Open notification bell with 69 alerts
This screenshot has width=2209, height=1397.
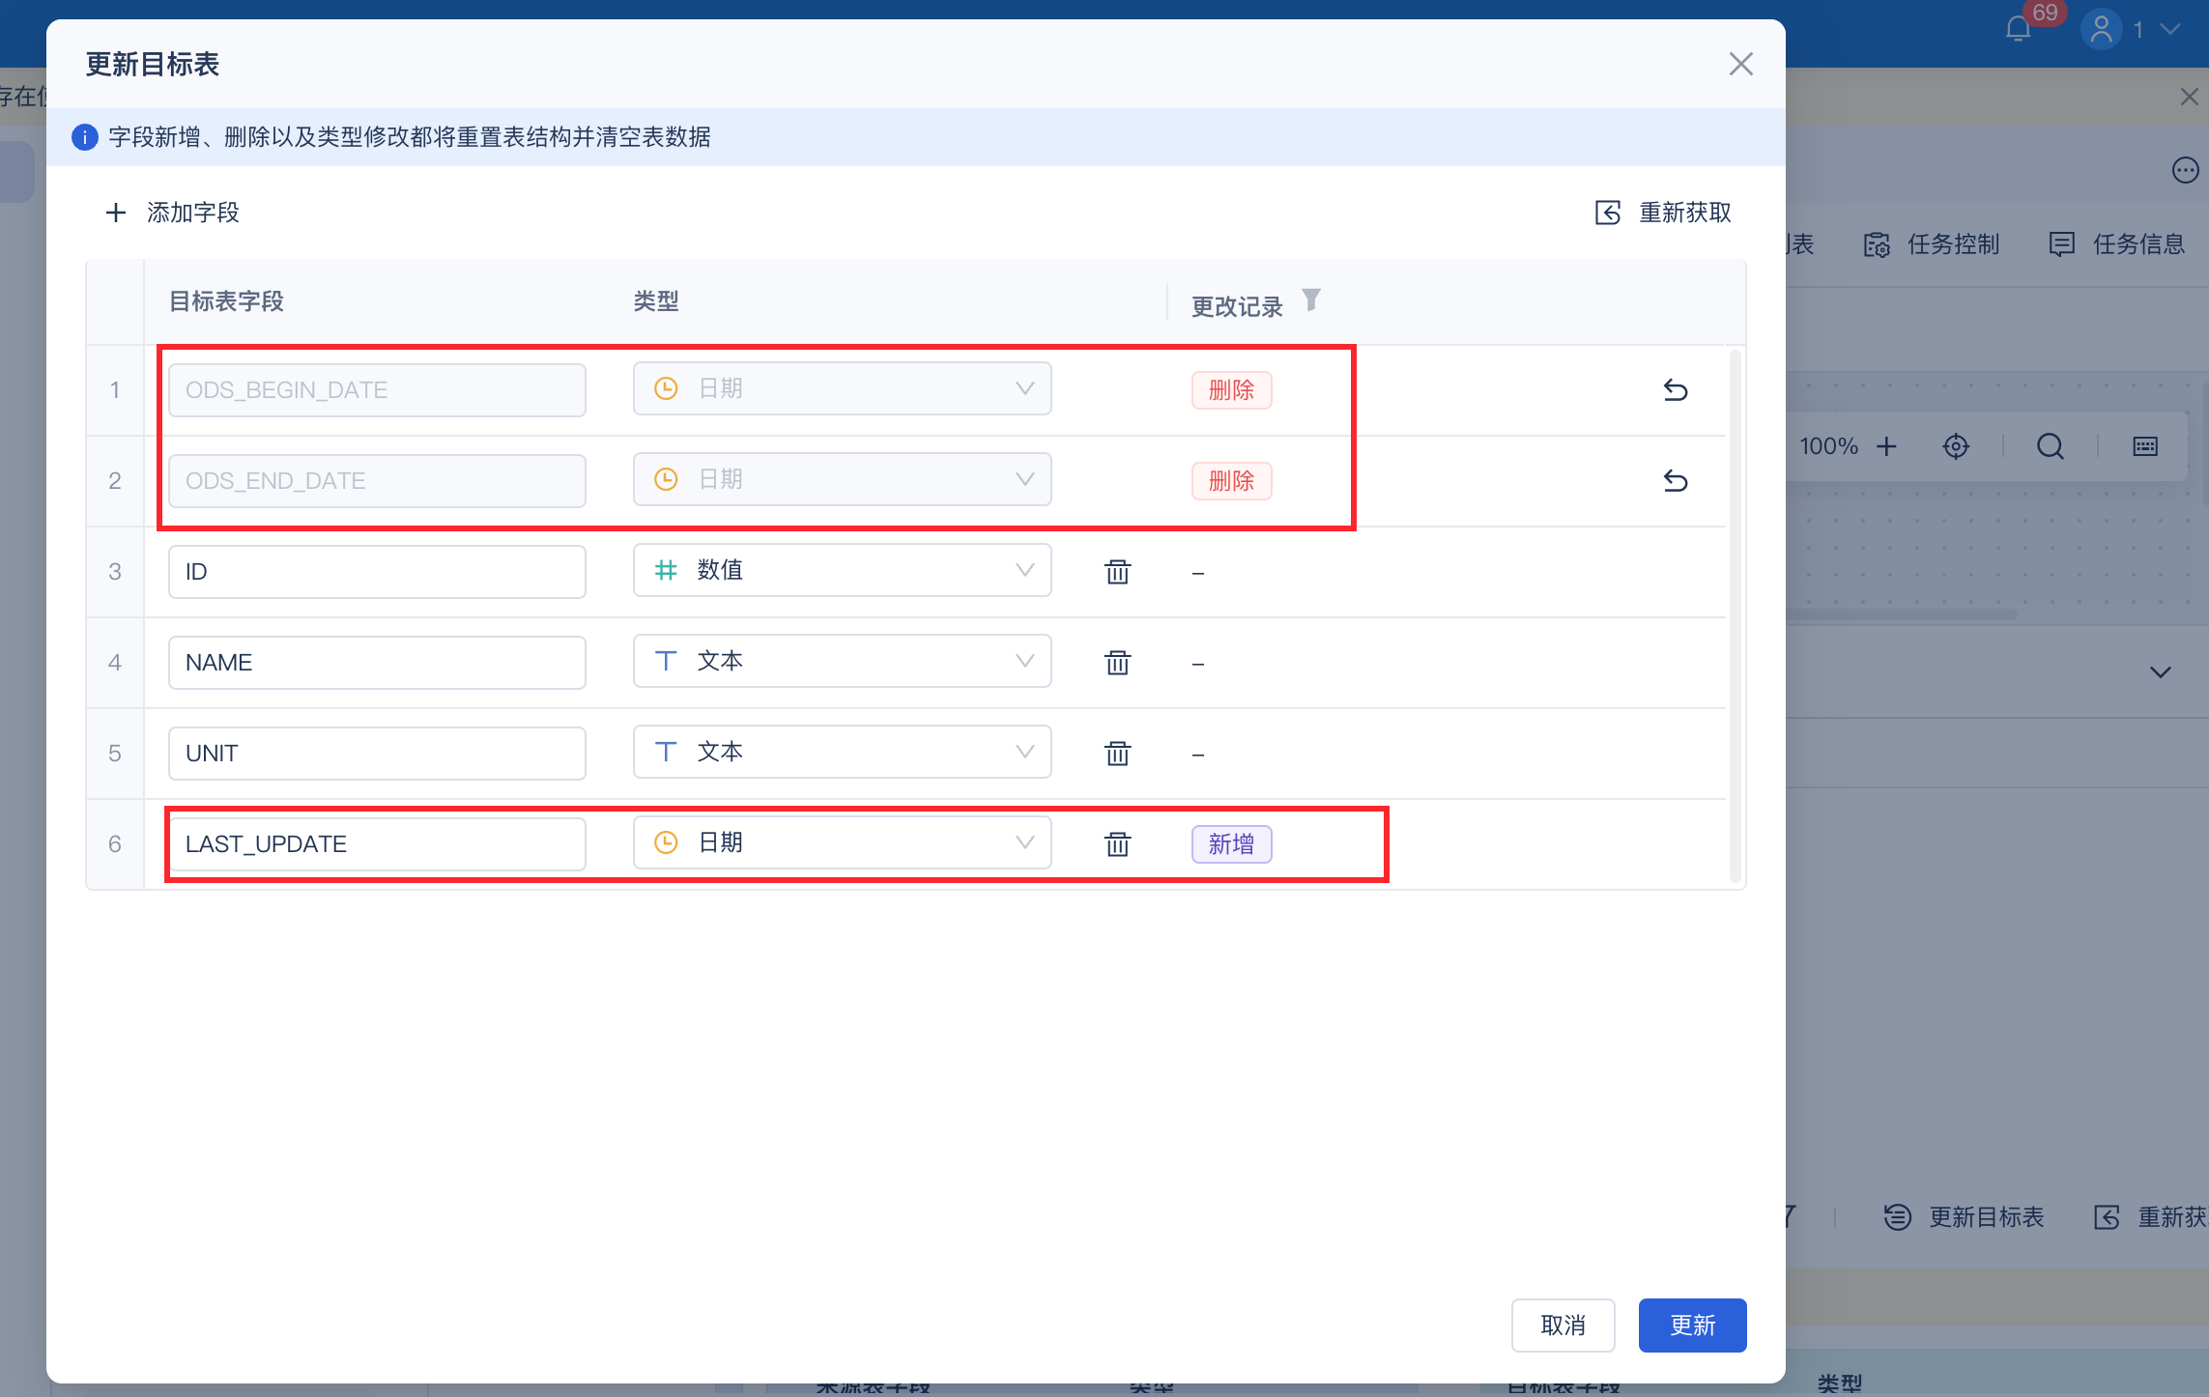tap(2019, 29)
